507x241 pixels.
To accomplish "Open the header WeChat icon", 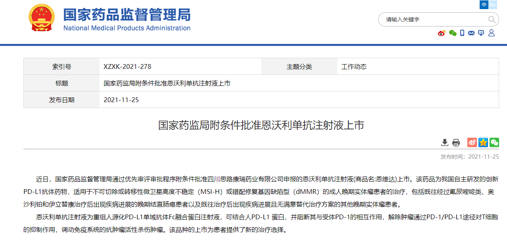I will (453, 33).
